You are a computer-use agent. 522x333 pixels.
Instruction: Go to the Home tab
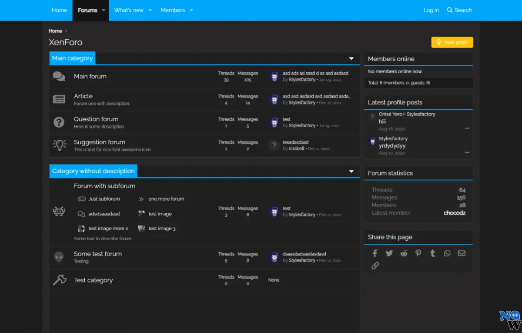click(x=59, y=10)
